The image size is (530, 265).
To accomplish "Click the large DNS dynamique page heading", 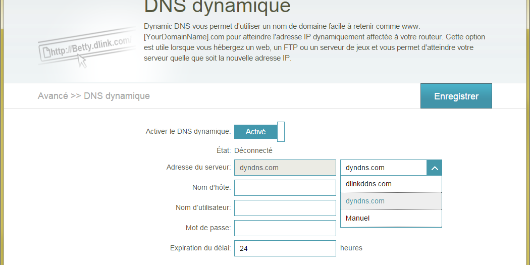I will [x=217, y=7].
